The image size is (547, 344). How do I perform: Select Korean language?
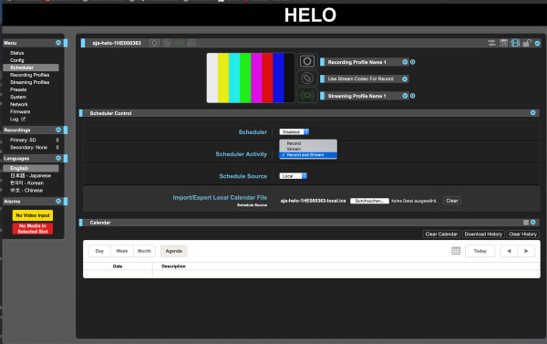click(26, 183)
